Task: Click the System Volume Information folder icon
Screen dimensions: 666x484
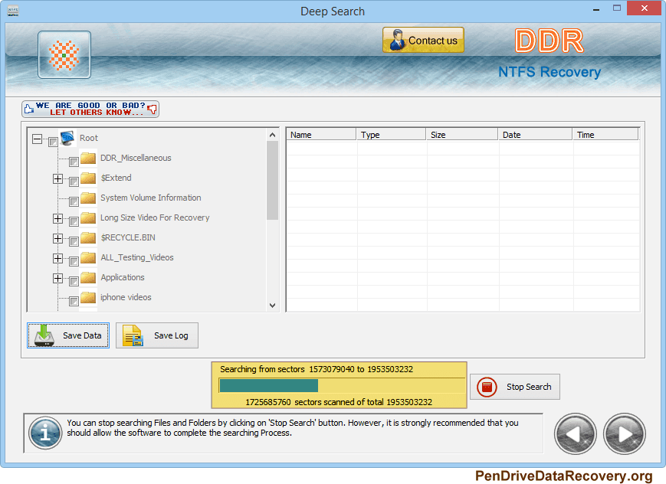Action: click(x=88, y=198)
